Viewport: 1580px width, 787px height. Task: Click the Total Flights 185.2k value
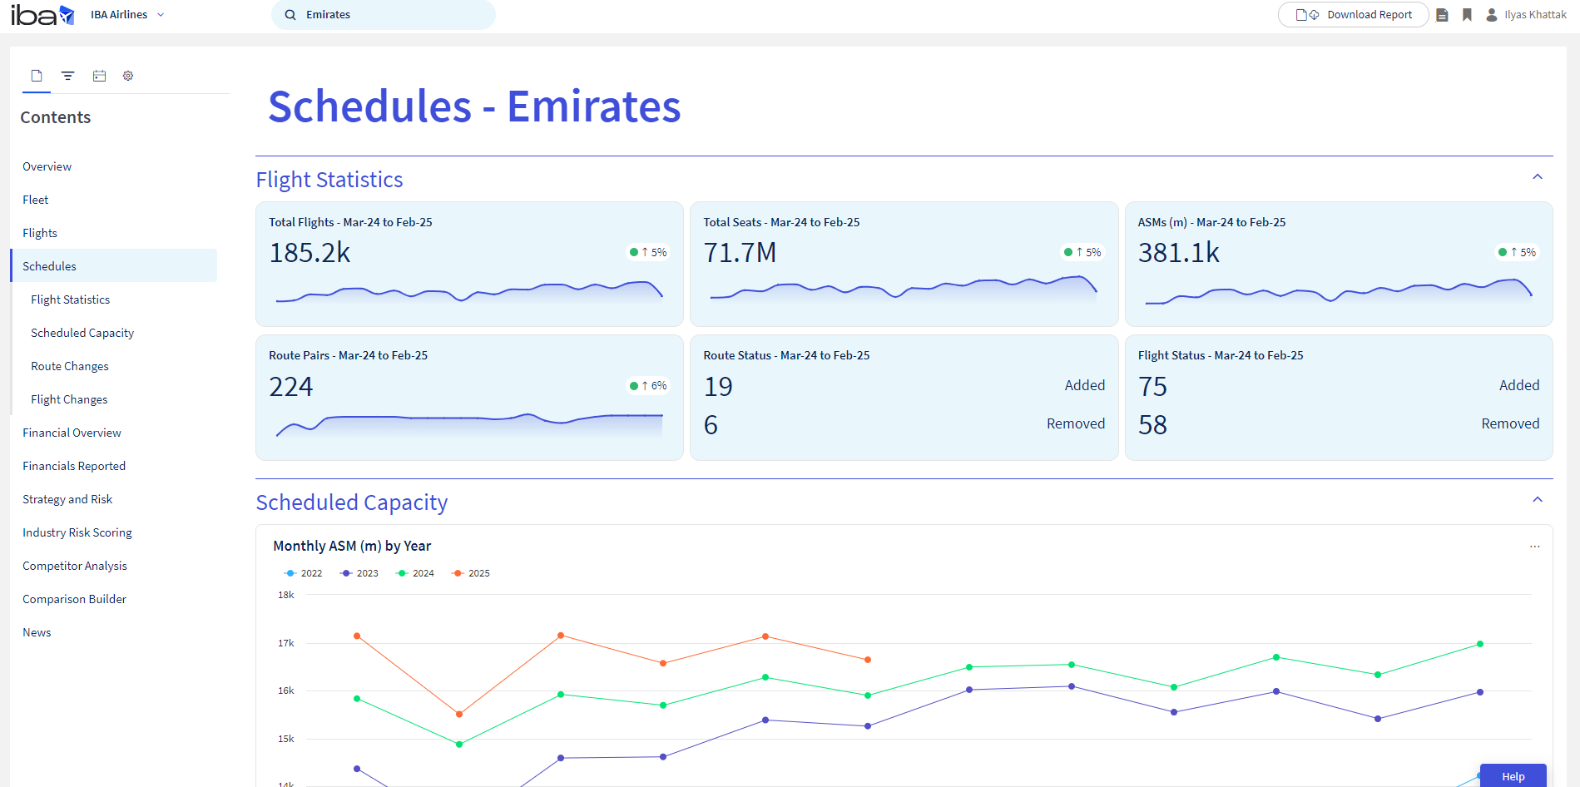310,253
